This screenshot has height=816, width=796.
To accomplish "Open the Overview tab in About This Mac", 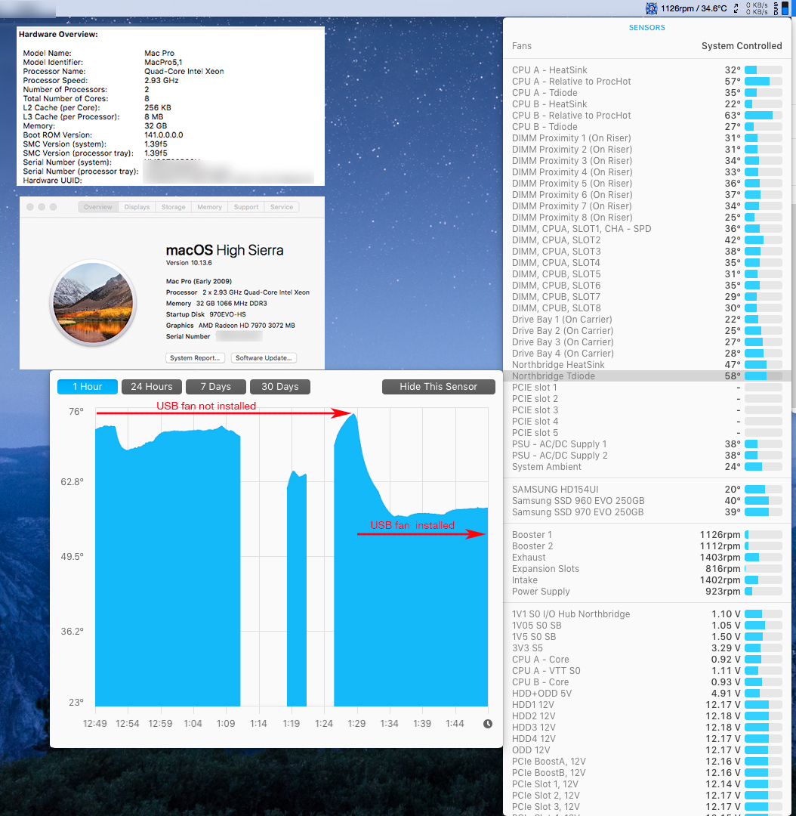I will (x=98, y=207).
